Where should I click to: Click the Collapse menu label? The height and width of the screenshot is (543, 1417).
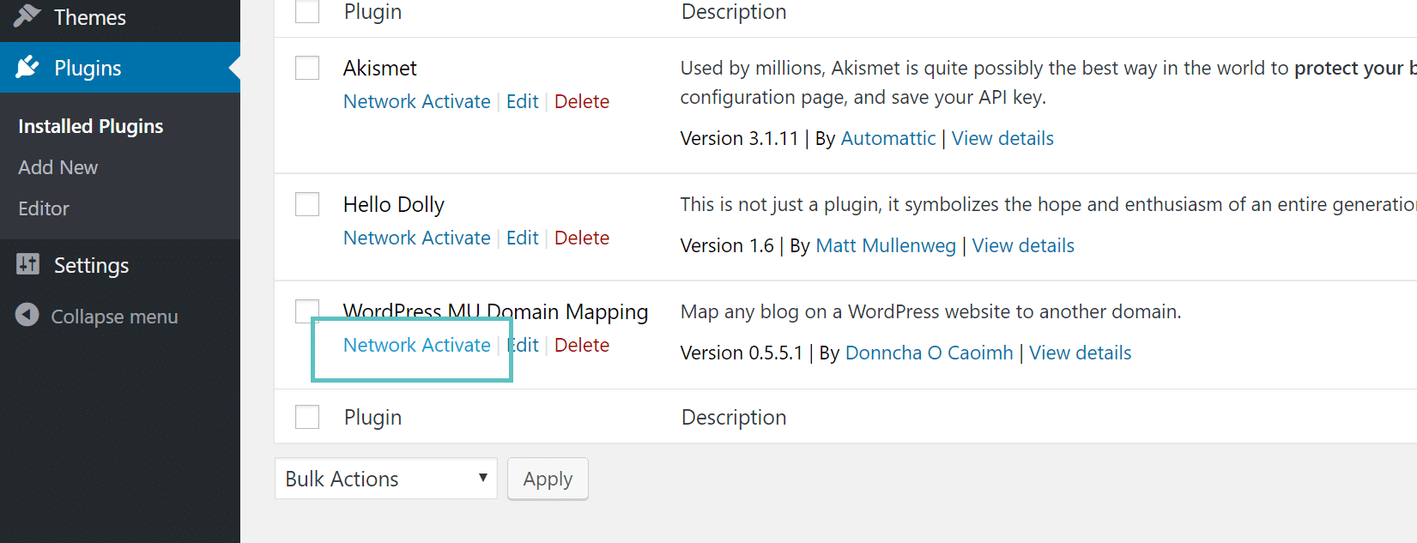pos(114,317)
